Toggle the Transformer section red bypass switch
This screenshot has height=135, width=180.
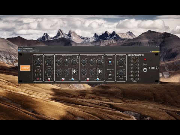pyautogui.click(x=49, y=79)
